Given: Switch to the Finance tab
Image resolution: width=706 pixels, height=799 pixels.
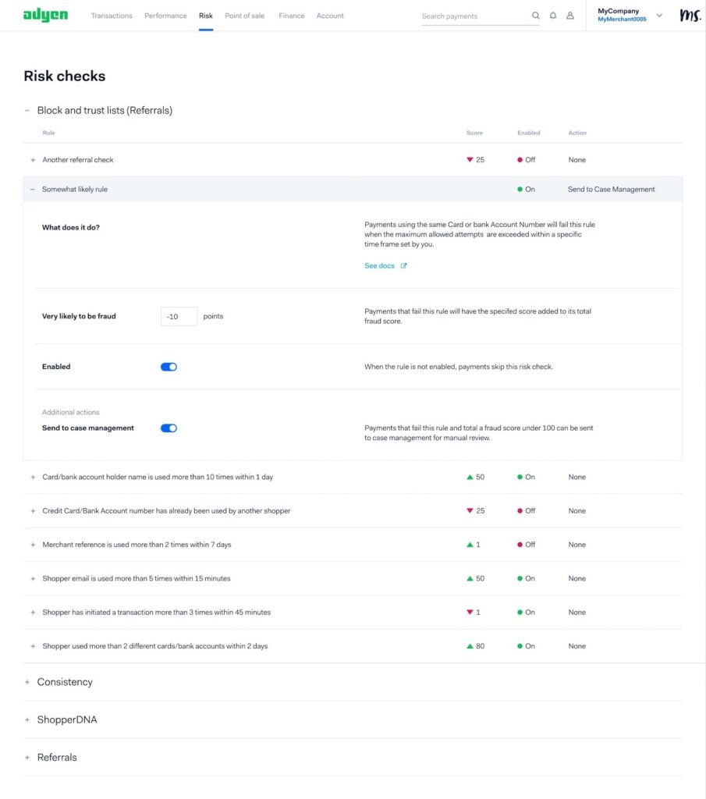Looking at the screenshot, I should click(x=291, y=16).
